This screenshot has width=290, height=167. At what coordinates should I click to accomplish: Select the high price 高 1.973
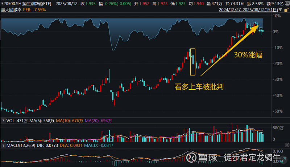160,4
